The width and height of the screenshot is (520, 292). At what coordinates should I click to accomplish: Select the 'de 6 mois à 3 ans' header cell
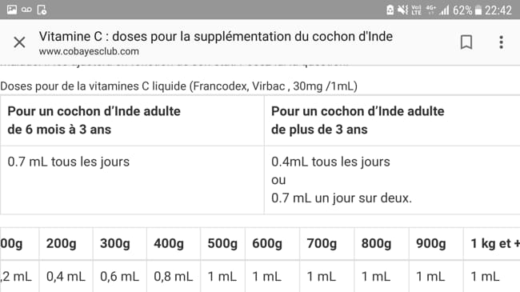(x=132, y=121)
